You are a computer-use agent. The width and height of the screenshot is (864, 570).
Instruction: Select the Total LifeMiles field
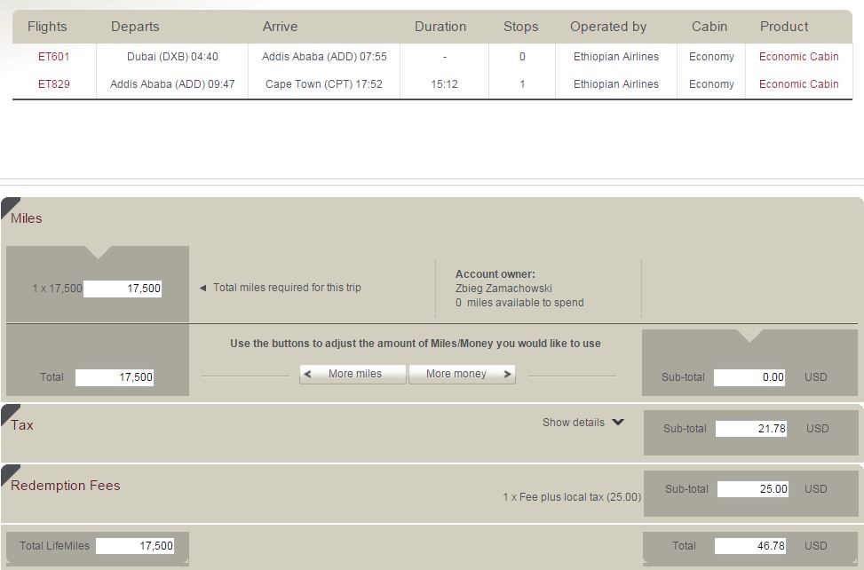coord(135,546)
